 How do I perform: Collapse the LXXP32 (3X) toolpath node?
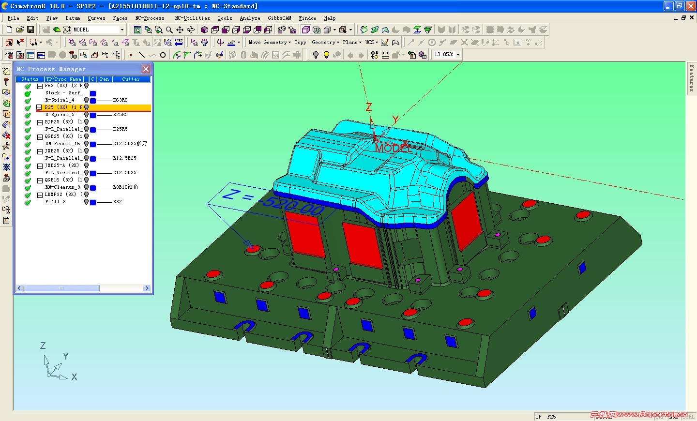click(40, 195)
